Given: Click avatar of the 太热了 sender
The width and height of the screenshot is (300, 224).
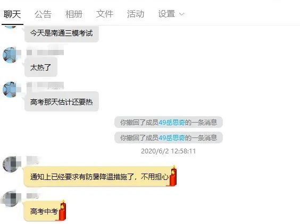Looking at the screenshot, I should [x=11, y=55].
